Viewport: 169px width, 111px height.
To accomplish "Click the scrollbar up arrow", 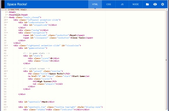I will 166,10.
